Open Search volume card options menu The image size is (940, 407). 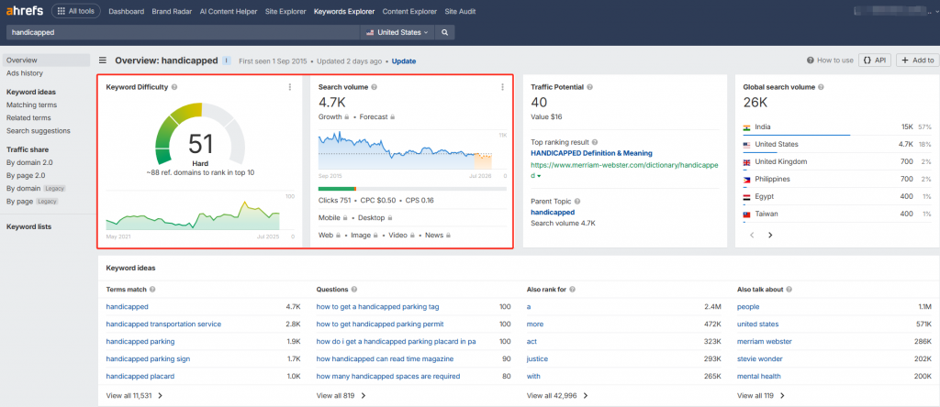502,87
